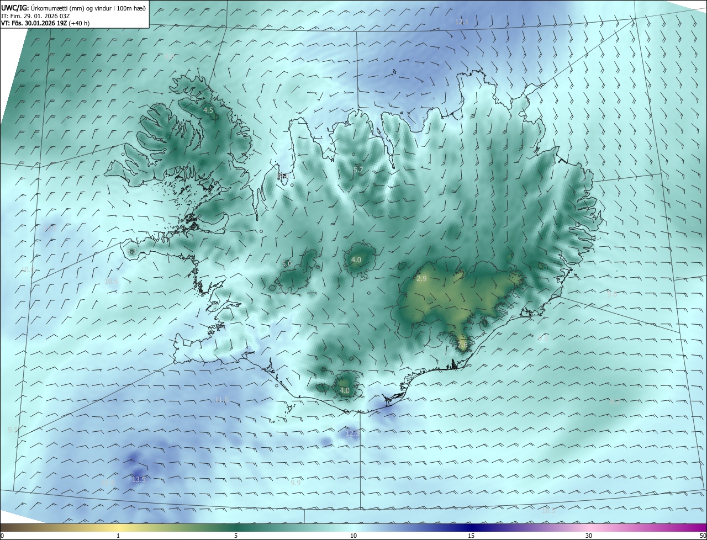This screenshot has width=707, height=540.
Task: Click the 4.0 value label on central Hofsjökull glacier
Action: tap(356, 260)
